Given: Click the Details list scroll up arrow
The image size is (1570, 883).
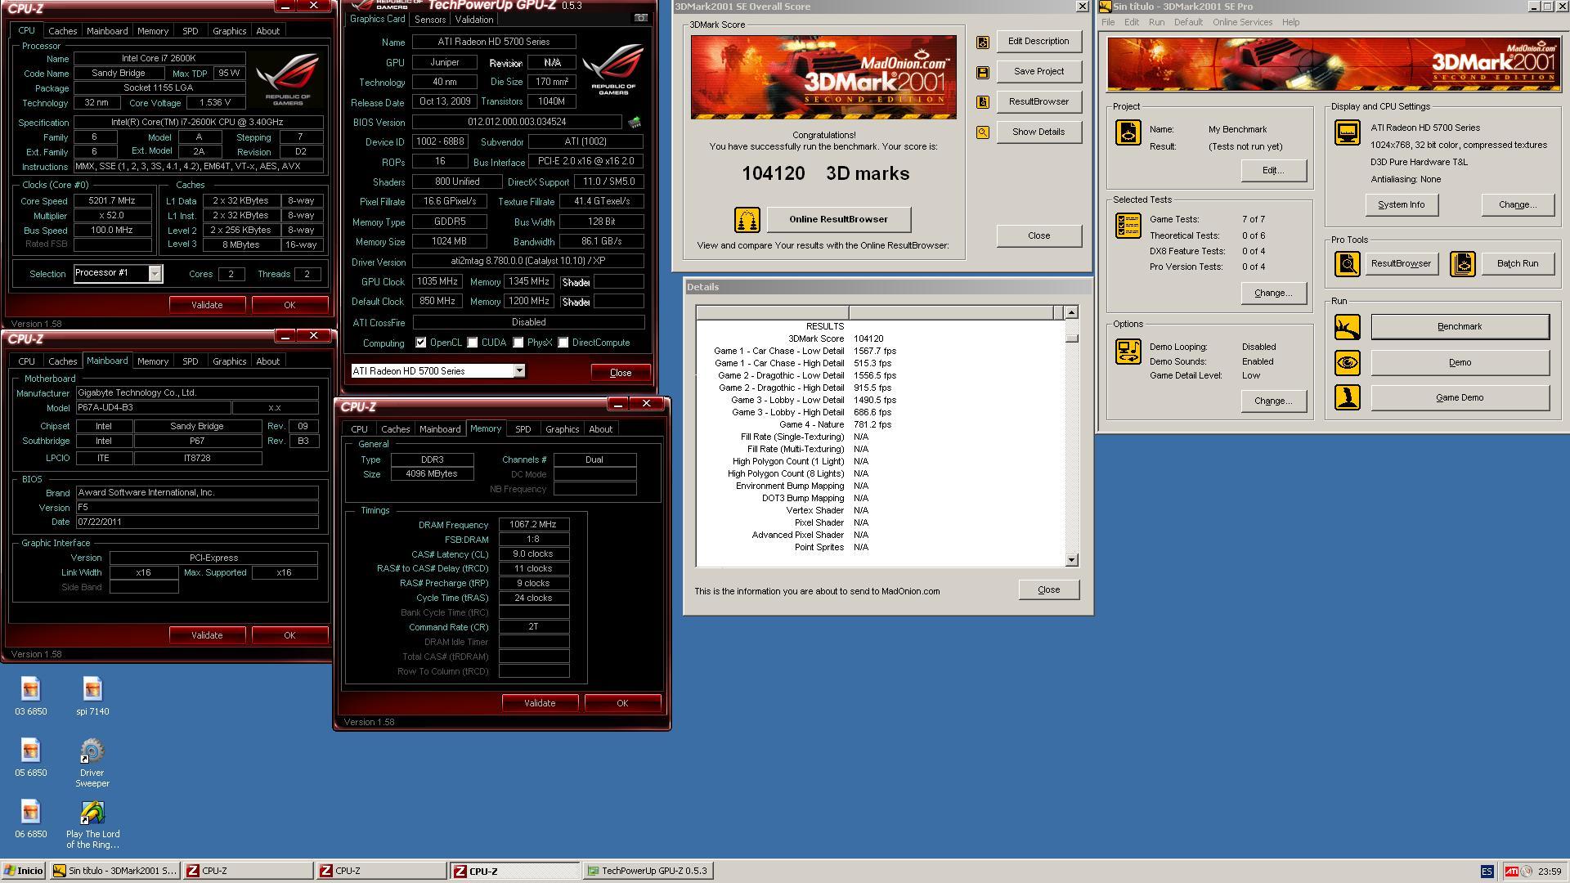Looking at the screenshot, I should point(1071,312).
